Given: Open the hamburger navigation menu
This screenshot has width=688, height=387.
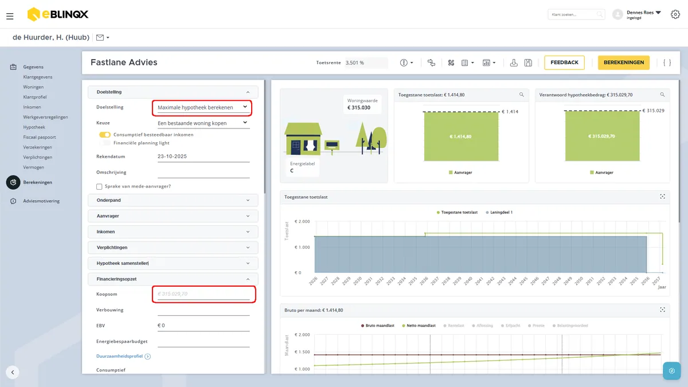Looking at the screenshot, I should click(x=10, y=16).
